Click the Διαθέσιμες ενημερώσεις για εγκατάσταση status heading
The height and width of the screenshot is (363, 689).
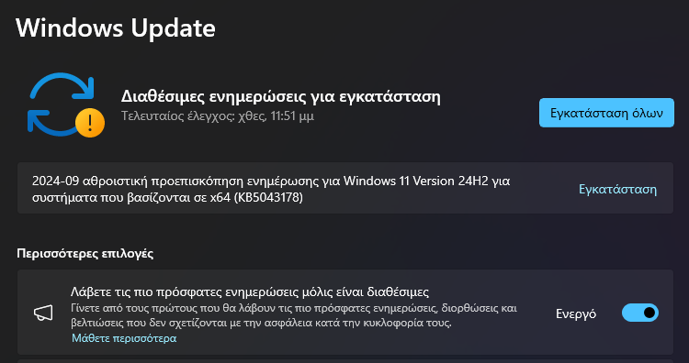point(281,97)
